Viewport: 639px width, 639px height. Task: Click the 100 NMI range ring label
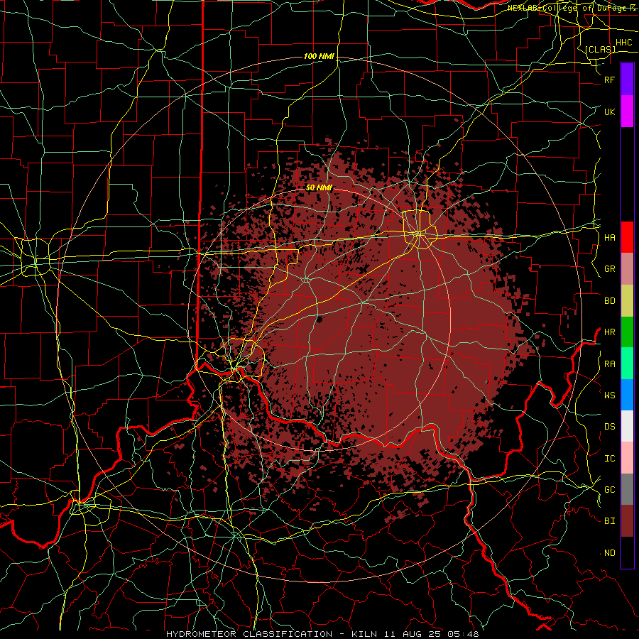(319, 56)
